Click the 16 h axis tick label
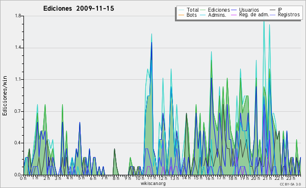Screen dimensions: 306x188 [x=209, y=178]
